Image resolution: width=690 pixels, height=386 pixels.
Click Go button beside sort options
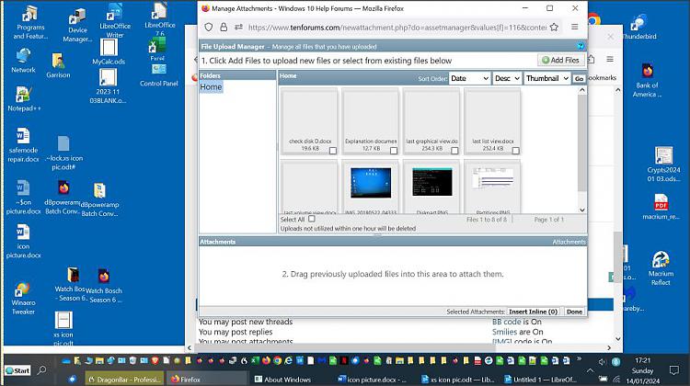click(579, 78)
